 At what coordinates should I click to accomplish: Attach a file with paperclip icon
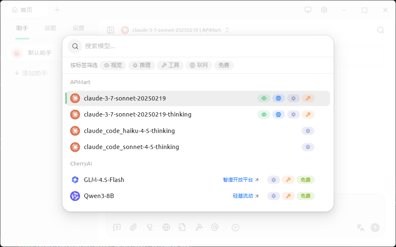point(133,227)
